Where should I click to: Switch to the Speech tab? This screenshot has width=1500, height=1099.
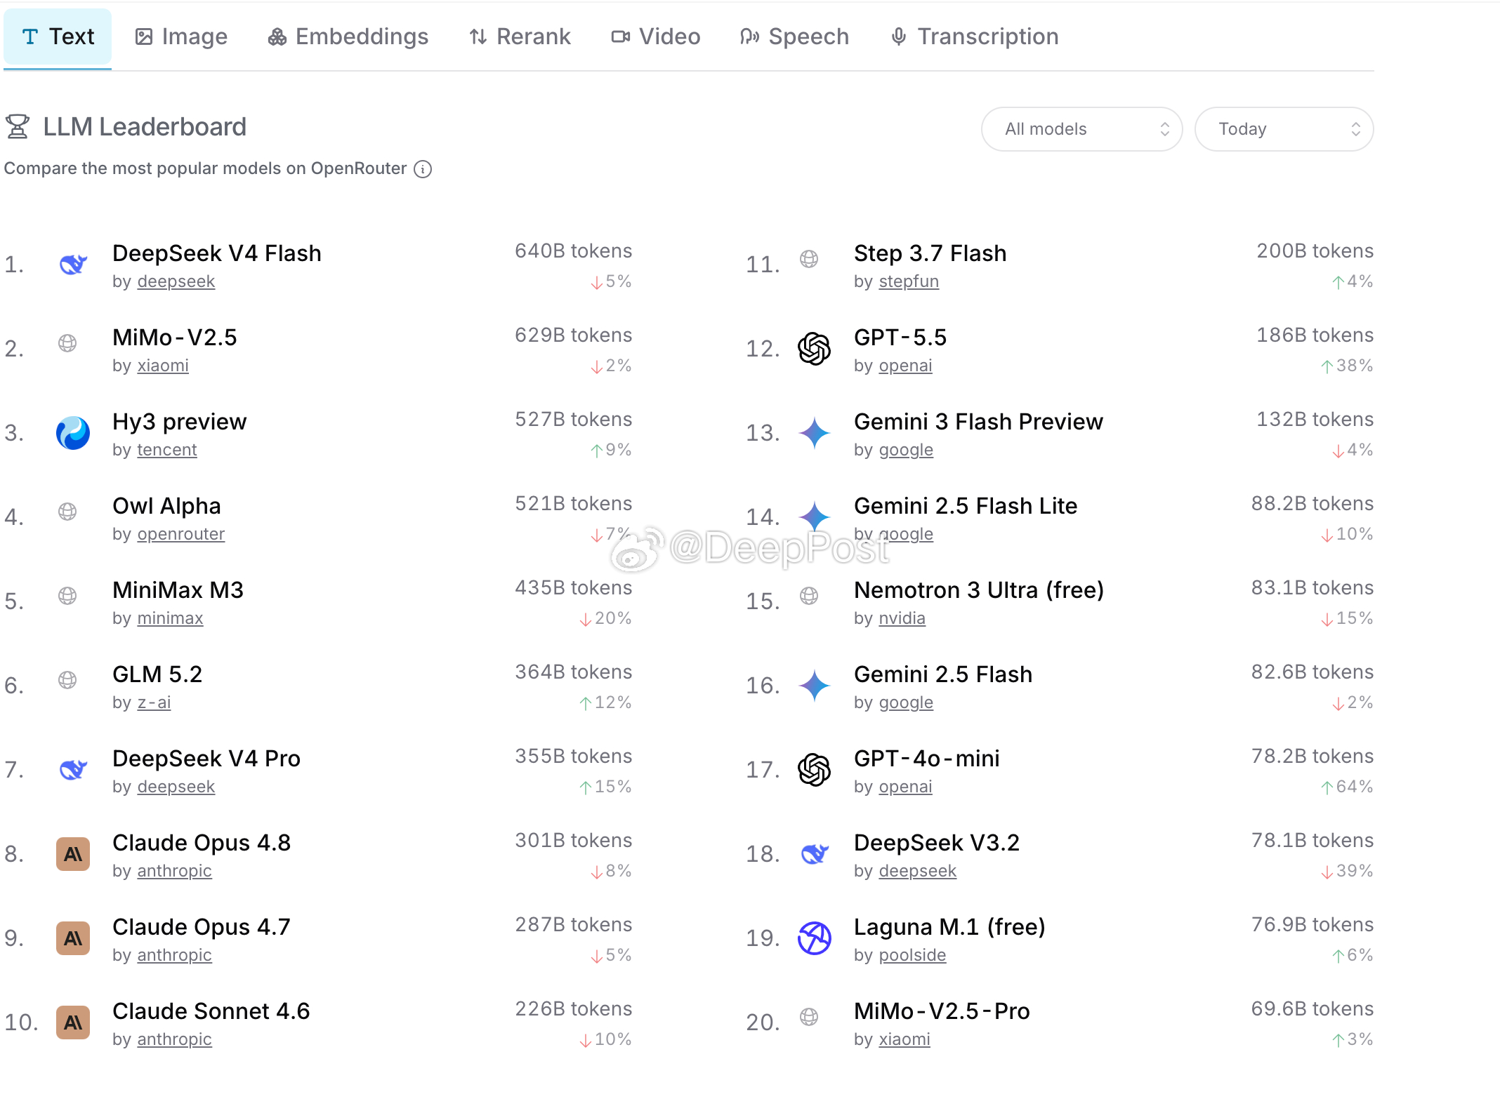(x=794, y=36)
